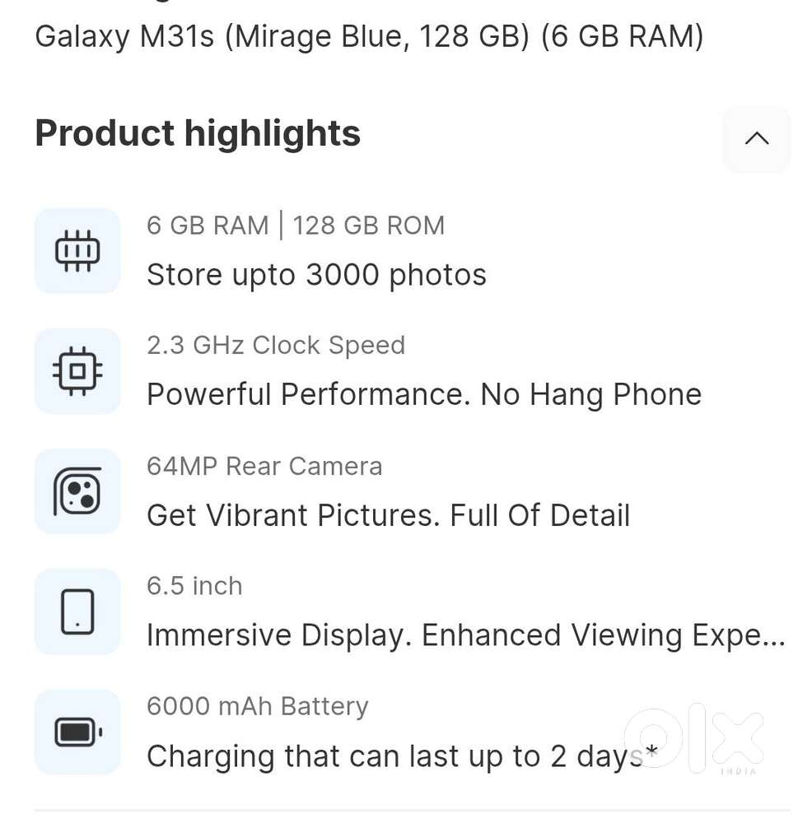Viewport: 798px width, 823px height.
Task: Click the 6.5 inch label
Action: [x=194, y=586]
